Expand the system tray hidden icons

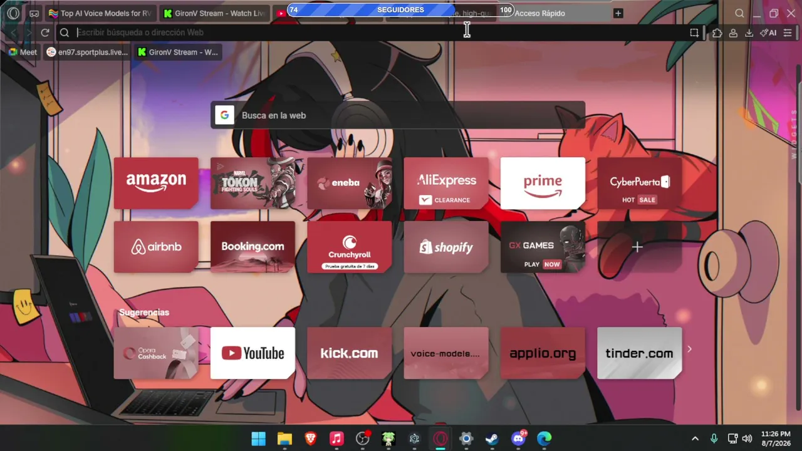point(695,438)
